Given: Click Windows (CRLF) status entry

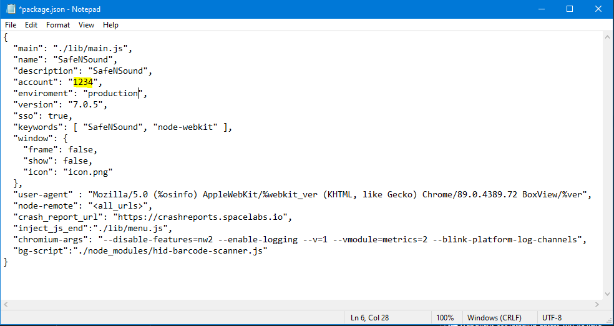Looking at the screenshot, I should click(496, 318).
